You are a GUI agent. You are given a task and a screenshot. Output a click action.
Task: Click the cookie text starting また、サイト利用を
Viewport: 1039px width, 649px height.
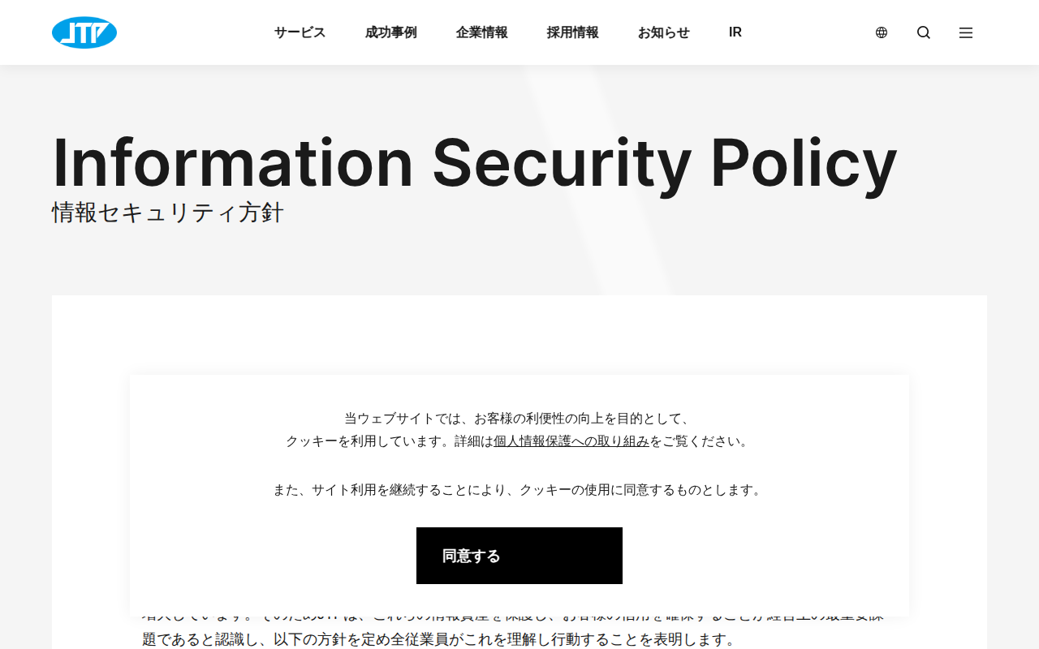tap(519, 490)
